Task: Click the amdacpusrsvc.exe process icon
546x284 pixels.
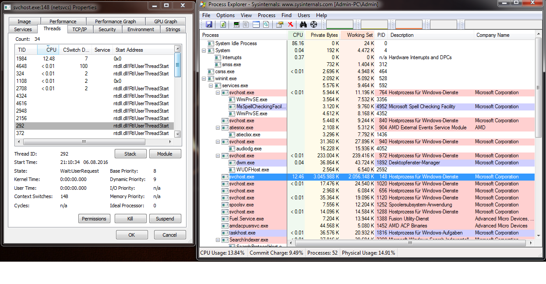Action: 225,226
